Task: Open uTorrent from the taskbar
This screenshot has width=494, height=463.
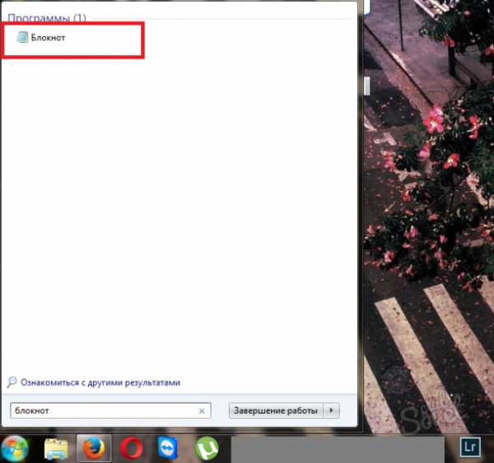Action: (x=207, y=448)
